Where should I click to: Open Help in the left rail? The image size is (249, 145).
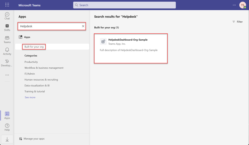7,127
